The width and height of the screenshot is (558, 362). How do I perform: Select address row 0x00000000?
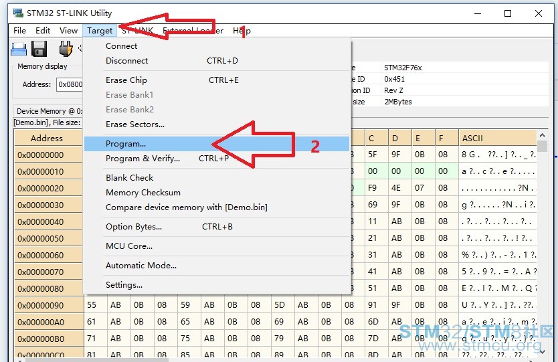tap(48, 155)
